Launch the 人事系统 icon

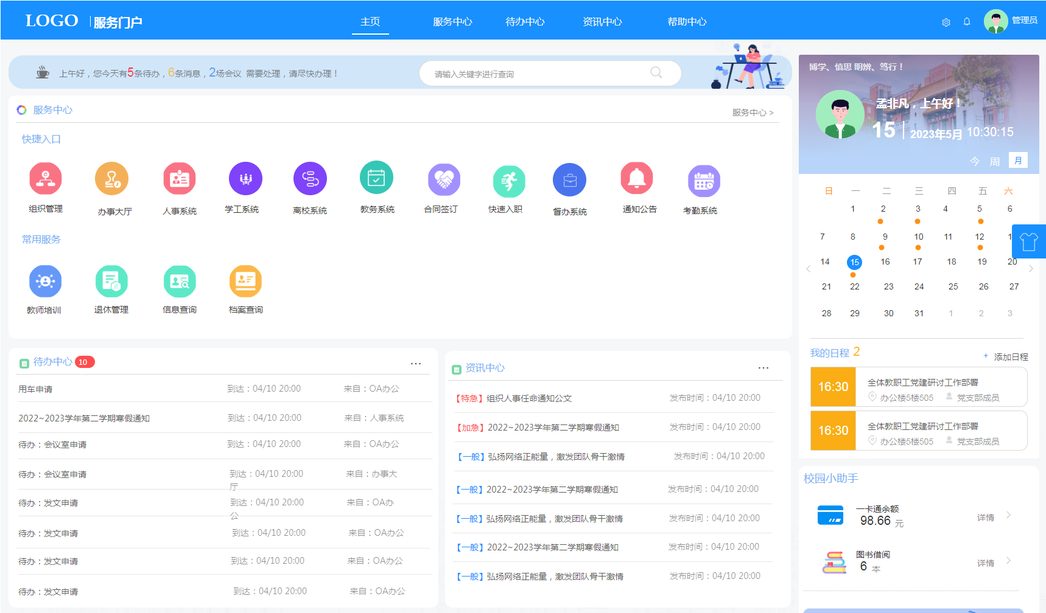(x=180, y=179)
